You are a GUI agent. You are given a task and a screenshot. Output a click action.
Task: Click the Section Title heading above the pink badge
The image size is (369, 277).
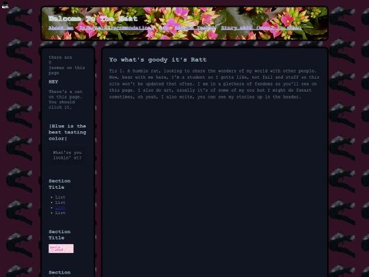[59, 235]
